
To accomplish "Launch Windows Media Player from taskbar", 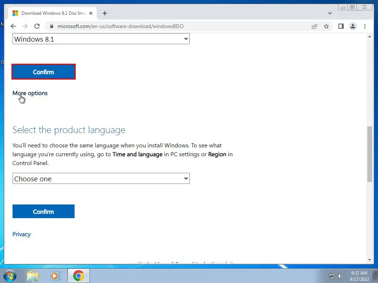I will coord(55,276).
